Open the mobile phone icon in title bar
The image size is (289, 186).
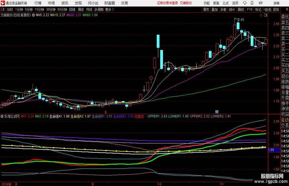click(252, 3)
